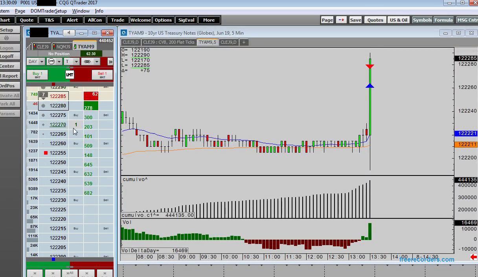This screenshot has width=478, height=277.
Task: Select the TYAM9,5 chart tab
Action: pyautogui.click(x=207, y=42)
